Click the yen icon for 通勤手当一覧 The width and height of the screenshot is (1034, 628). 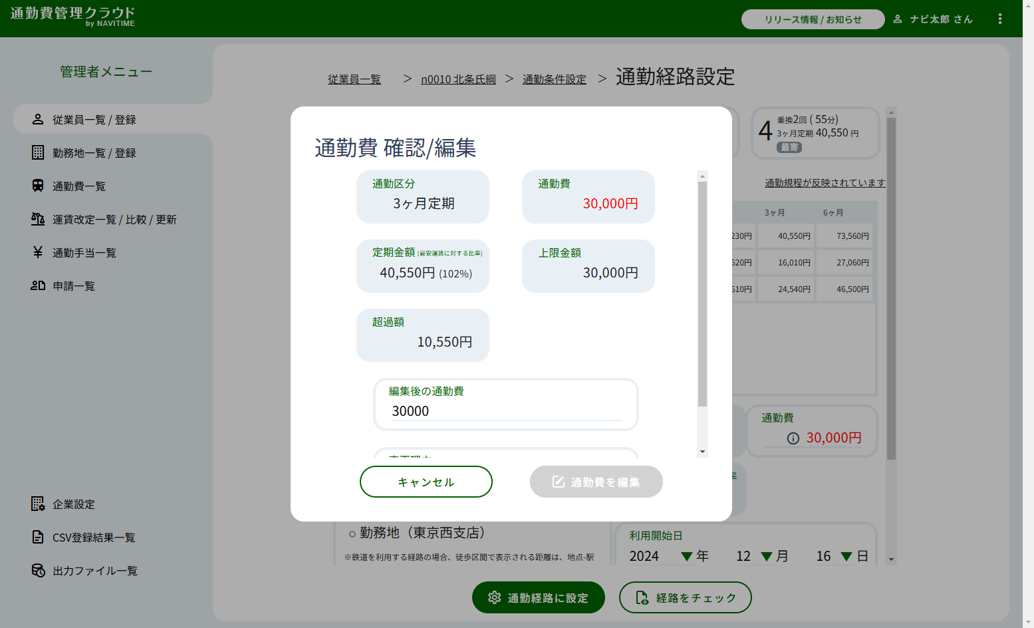(x=38, y=252)
